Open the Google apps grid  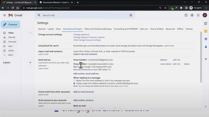(x=198, y=15)
